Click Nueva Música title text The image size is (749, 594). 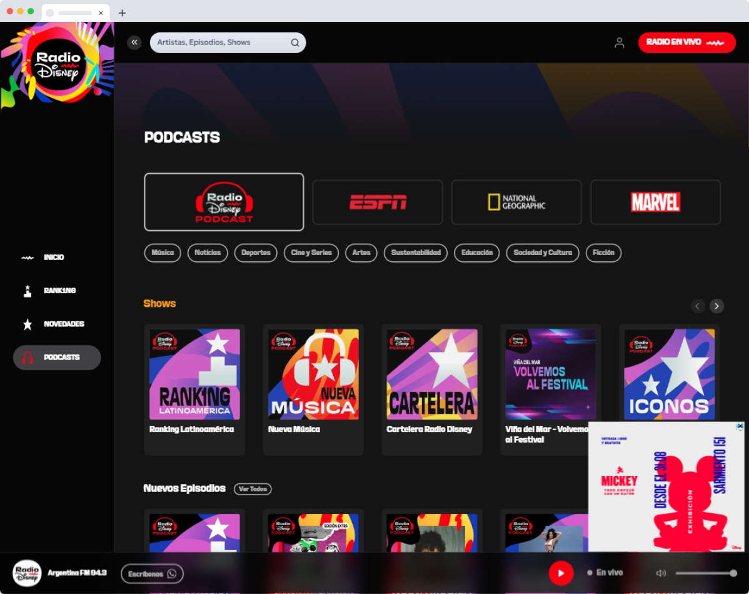point(294,429)
